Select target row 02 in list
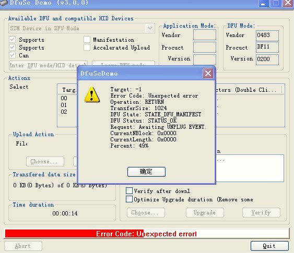 coord(64,112)
